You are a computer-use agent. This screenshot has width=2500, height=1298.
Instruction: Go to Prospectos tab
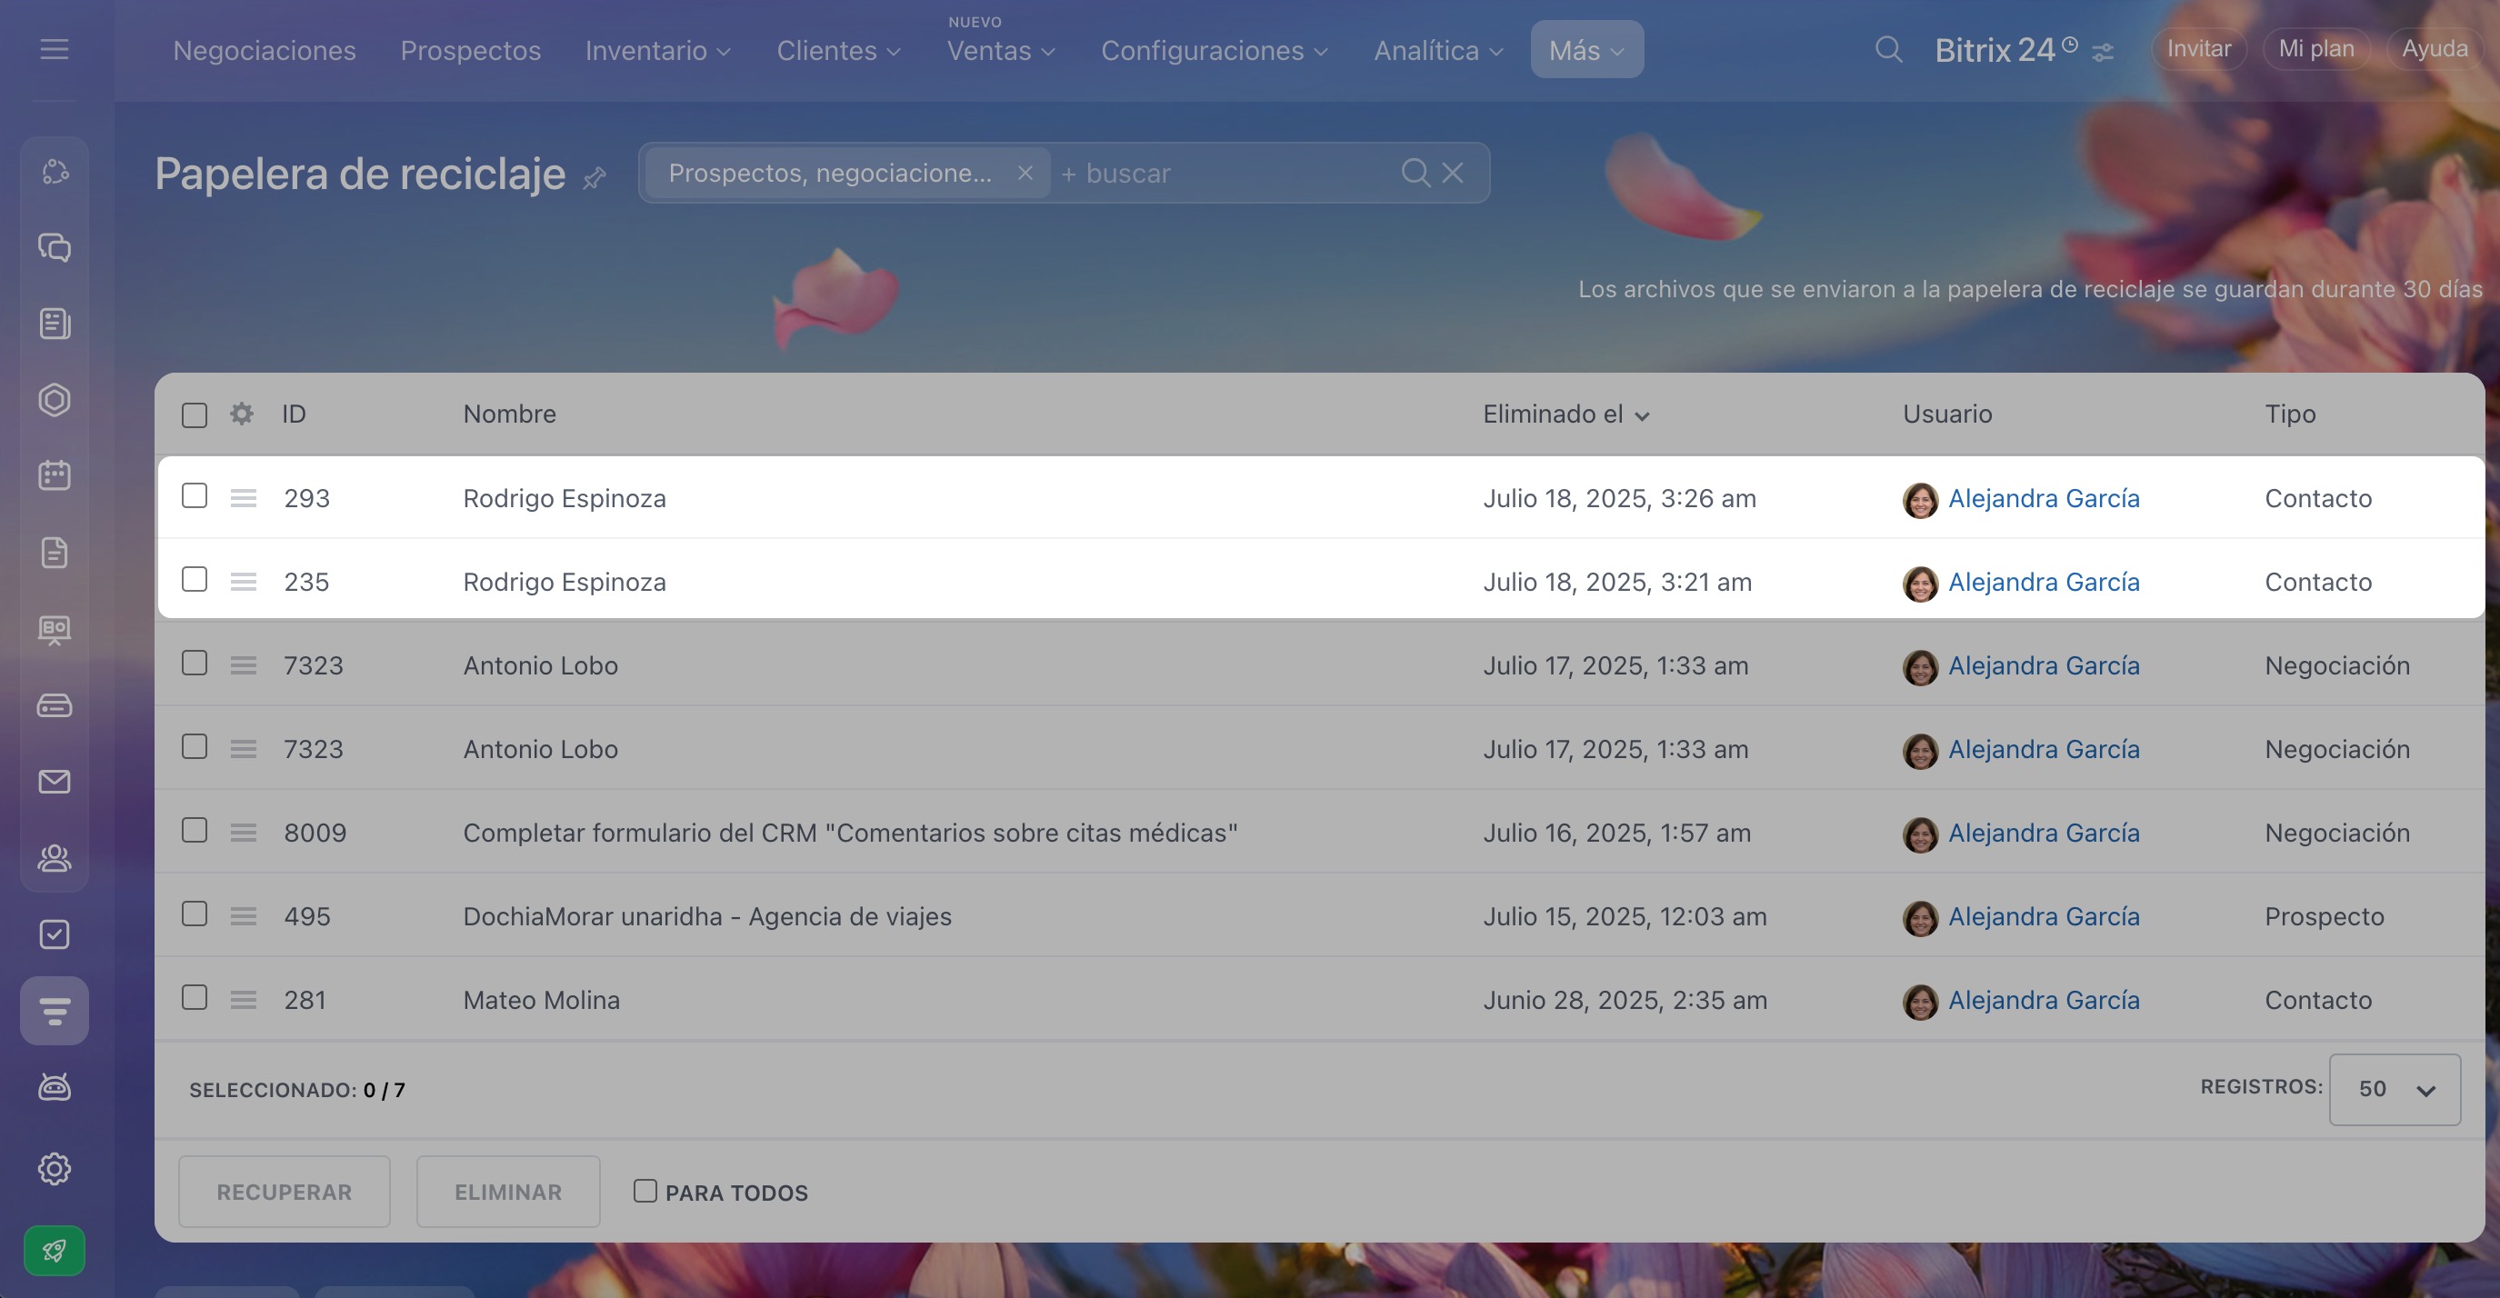coord(471,50)
